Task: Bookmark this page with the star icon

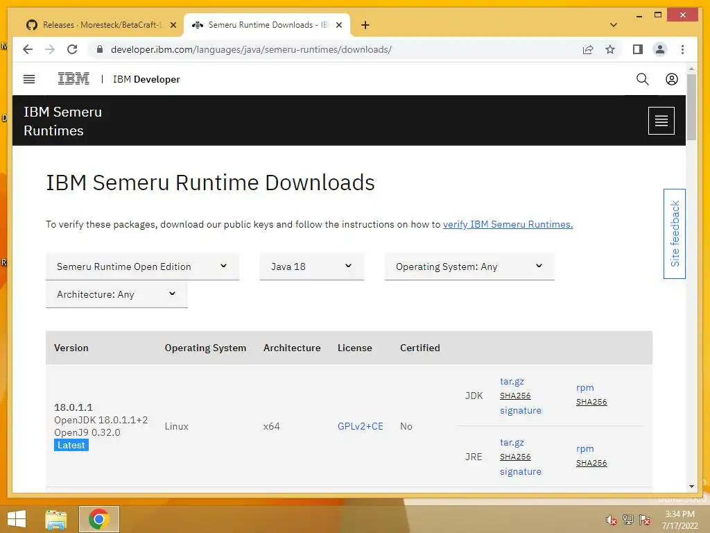Action: coord(610,49)
